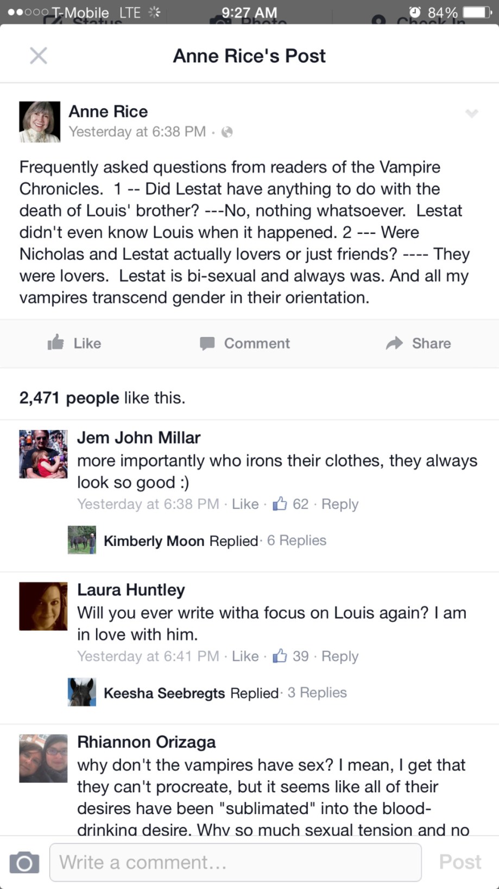
Task: Reply to Jem John Millar's comment
Action: pos(340,504)
